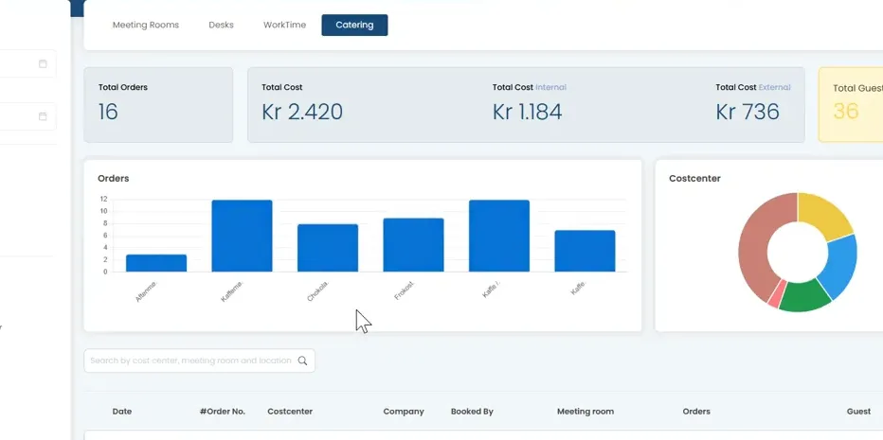Viewport: 883px width, 440px height.
Task: Open the upper calendar icon in sidebar
Action: [43, 63]
